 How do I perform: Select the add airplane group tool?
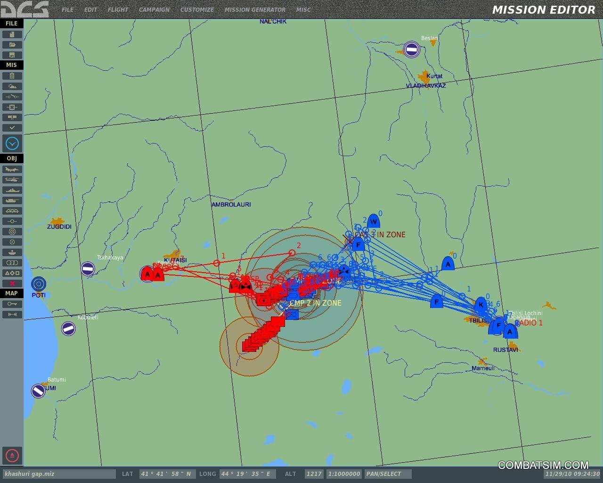(12, 169)
